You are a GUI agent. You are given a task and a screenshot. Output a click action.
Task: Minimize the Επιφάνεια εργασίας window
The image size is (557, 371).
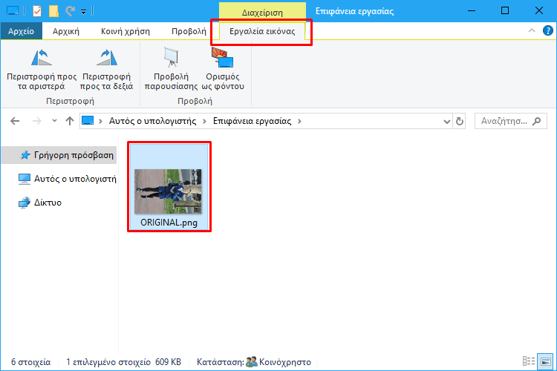point(472,11)
